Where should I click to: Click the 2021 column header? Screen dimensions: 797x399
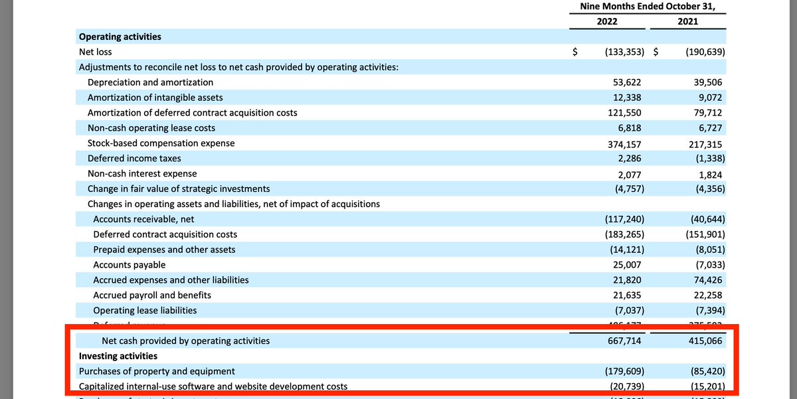point(687,21)
